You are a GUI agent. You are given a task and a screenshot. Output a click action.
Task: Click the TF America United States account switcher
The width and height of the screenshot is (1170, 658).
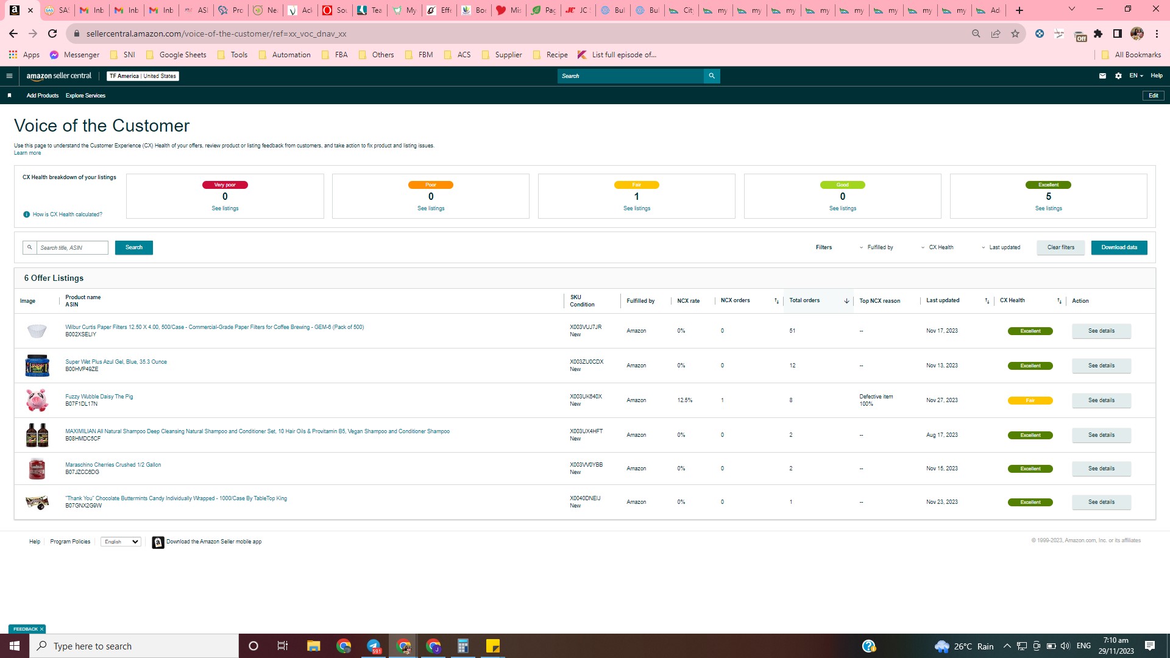pos(143,76)
